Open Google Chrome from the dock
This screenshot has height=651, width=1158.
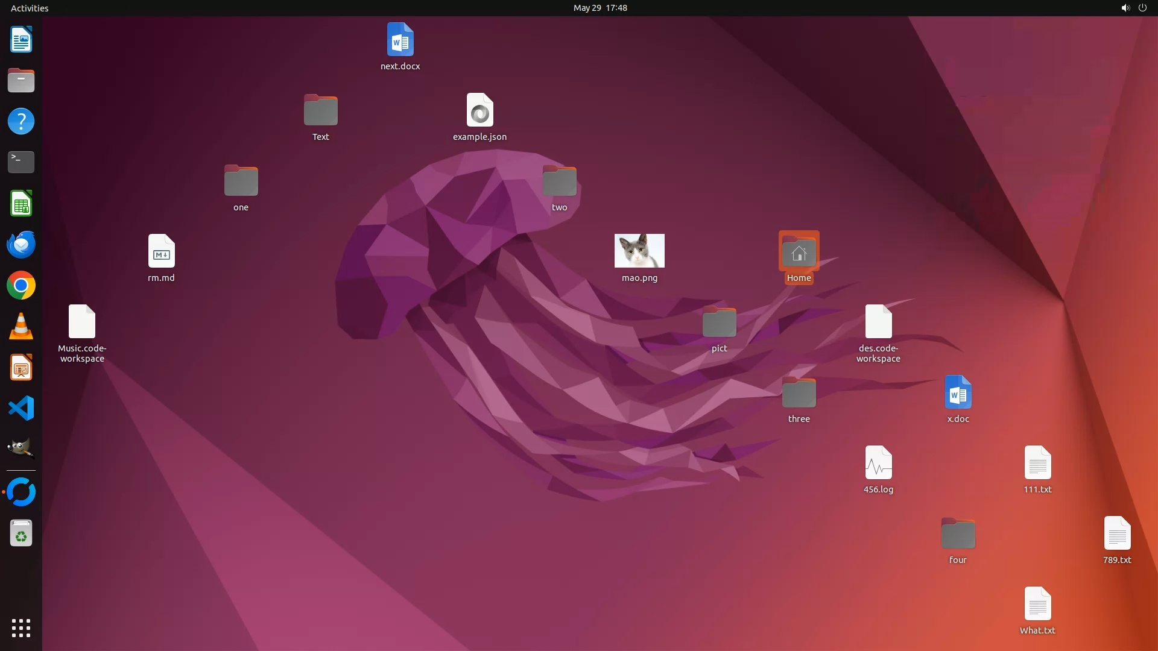pyautogui.click(x=21, y=286)
